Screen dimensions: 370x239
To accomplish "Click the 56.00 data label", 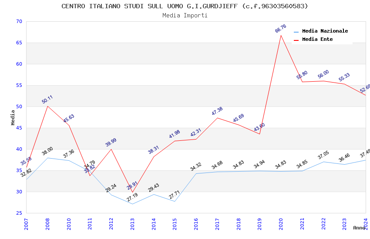I will (323, 74).
